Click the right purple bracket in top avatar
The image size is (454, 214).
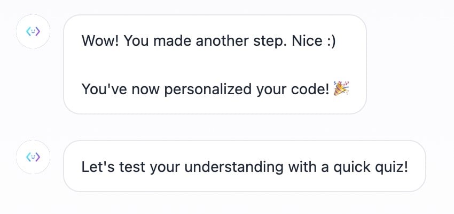[x=38, y=31]
